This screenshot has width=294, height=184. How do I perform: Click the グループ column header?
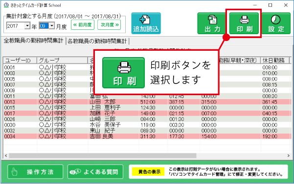(63, 61)
